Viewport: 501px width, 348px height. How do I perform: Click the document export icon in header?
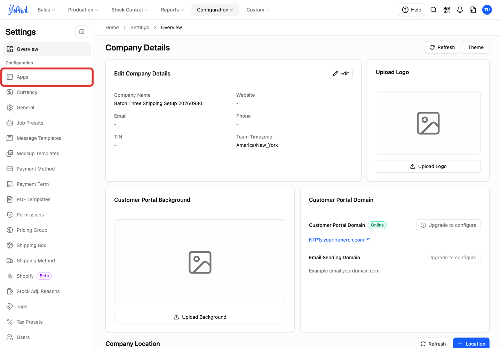tap(473, 10)
